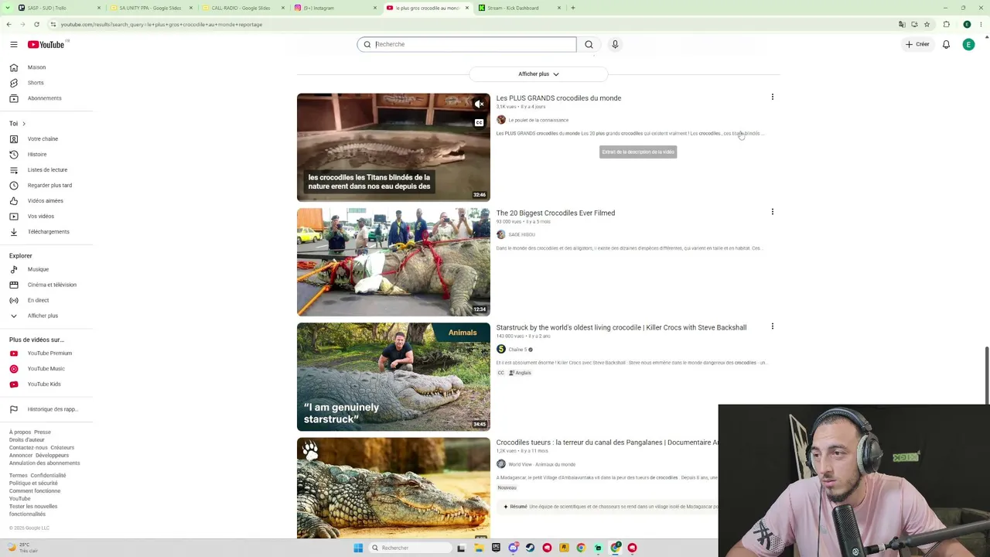Switch to CALL-RADIO Google Slides tab
The image size is (990, 557).
(244, 8)
